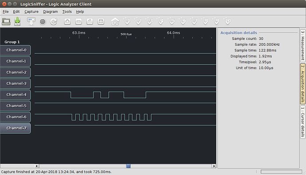
Task: Jump to cursor 4 icon
Action: click(x=161, y=21)
